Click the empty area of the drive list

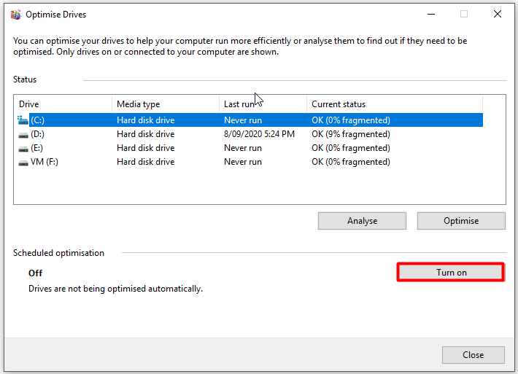(x=260, y=186)
